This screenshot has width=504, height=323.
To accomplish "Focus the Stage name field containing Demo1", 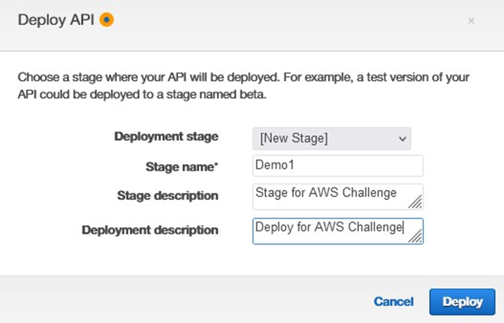I will click(x=338, y=166).
